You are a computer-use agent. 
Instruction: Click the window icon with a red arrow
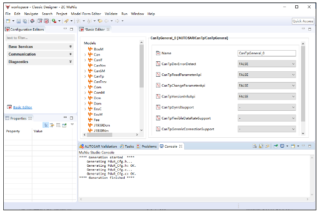40,21
